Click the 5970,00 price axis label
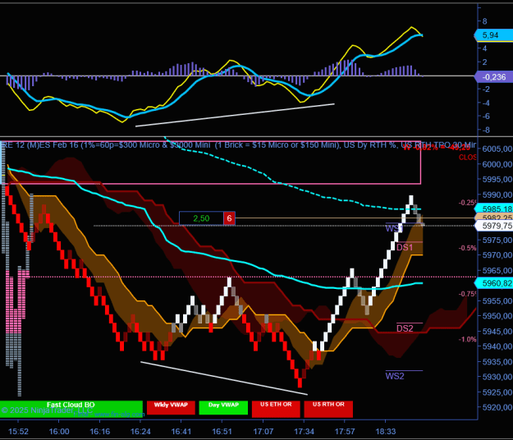This screenshot has height=440, width=513. pos(497,255)
